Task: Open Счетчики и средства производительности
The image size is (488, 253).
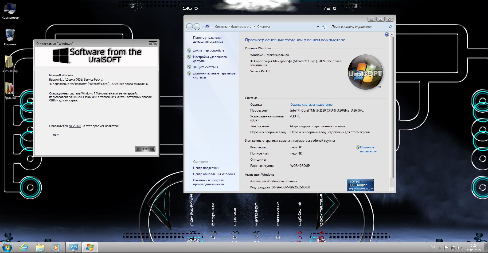Action: pyautogui.click(x=208, y=182)
